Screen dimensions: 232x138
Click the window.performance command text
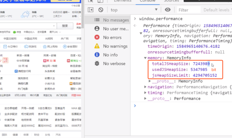point(161,19)
